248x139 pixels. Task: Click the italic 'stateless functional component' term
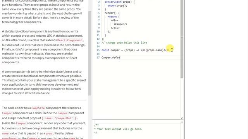[x=24, y=31]
